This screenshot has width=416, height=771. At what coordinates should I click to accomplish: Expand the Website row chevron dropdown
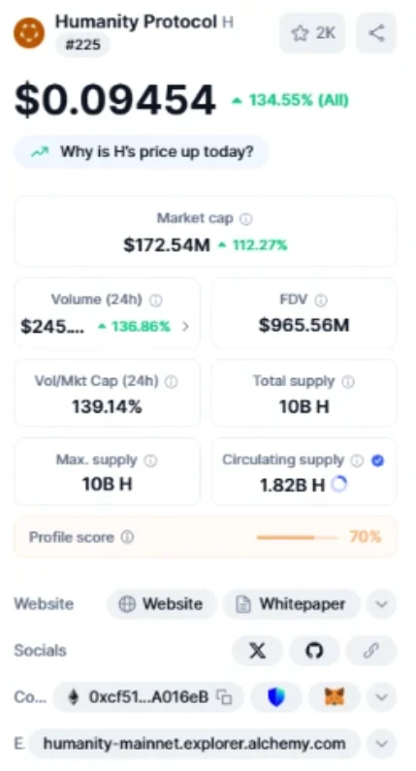[x=382, y=604]
